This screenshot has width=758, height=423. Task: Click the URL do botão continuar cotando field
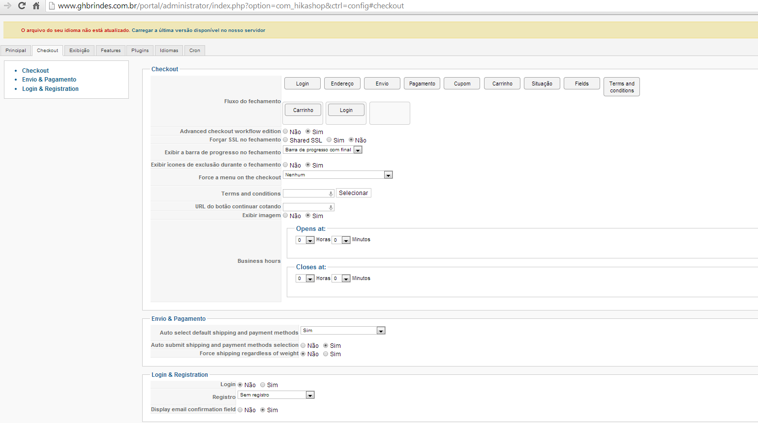tap(308, 207)
